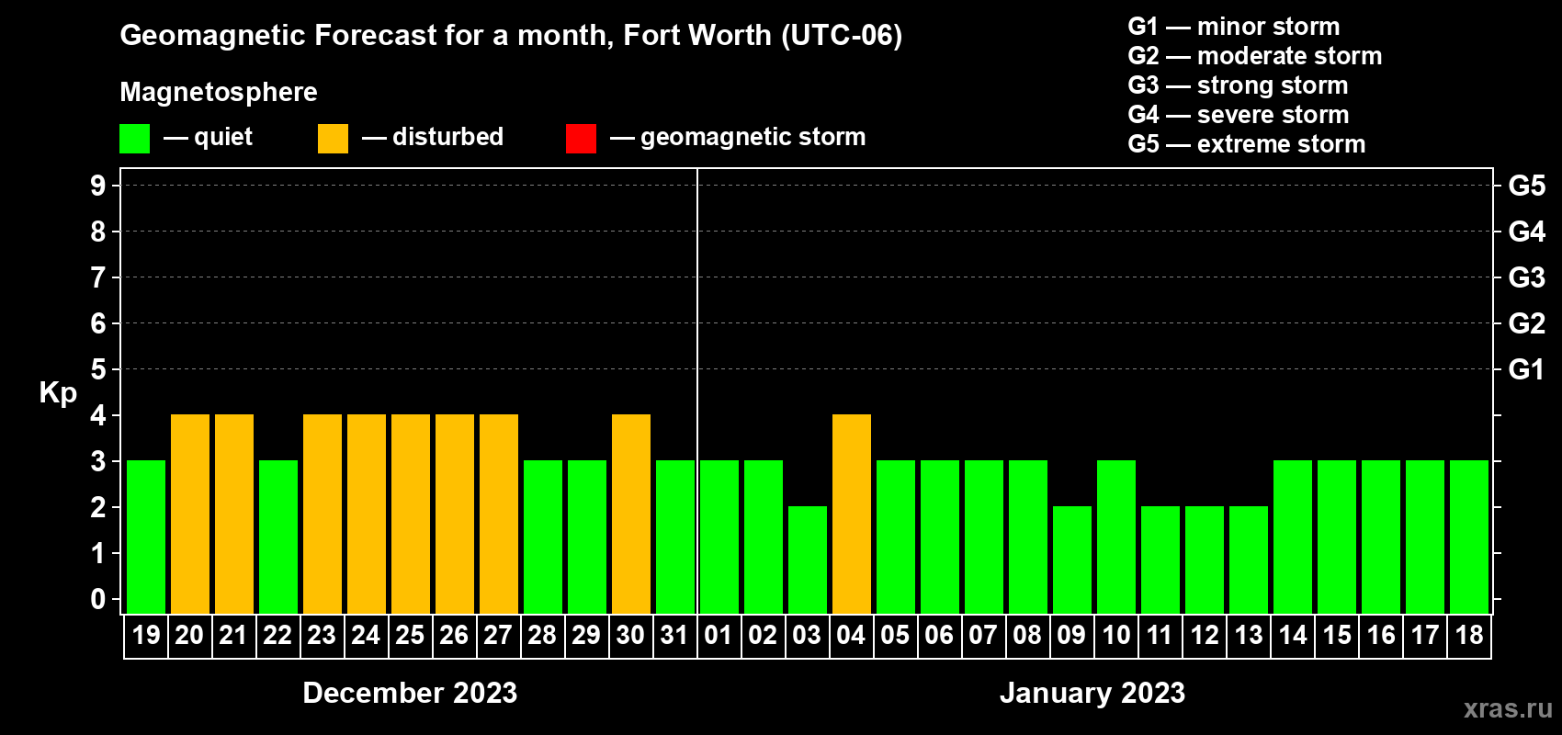This screenshot has width=1562, height=735.
Task: Click the short green bar for January 03
Action: [808, 560]
